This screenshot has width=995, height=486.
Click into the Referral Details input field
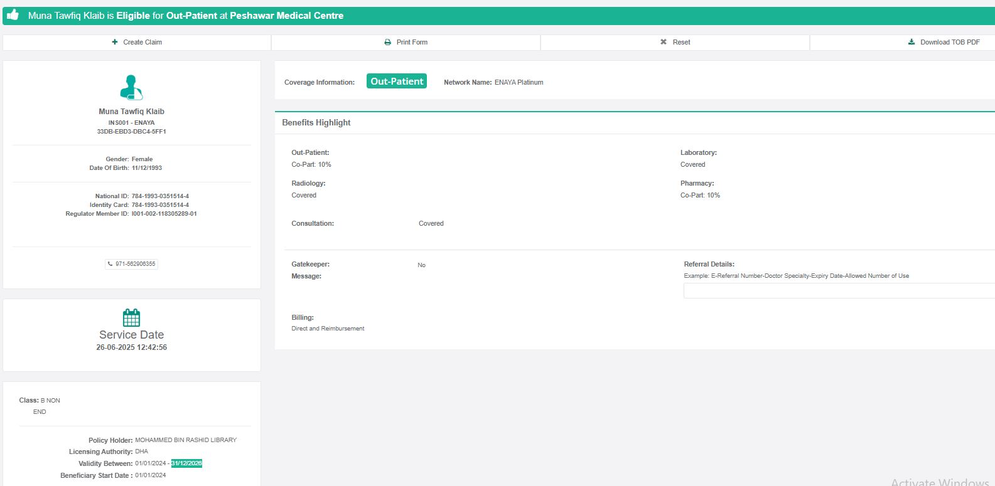click(839, 291)
